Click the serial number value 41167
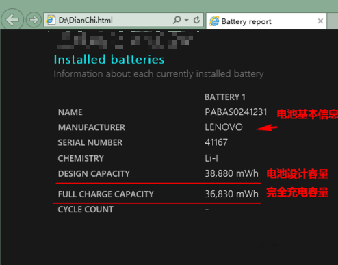Viewport: 338px width, 265px height. pyautogui.click(x=216, y=142)
